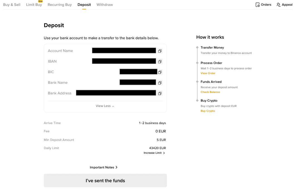Viewport: 297px width, 190px height.
Task: Copy the Bank Name value
Action: pos(160,83)
